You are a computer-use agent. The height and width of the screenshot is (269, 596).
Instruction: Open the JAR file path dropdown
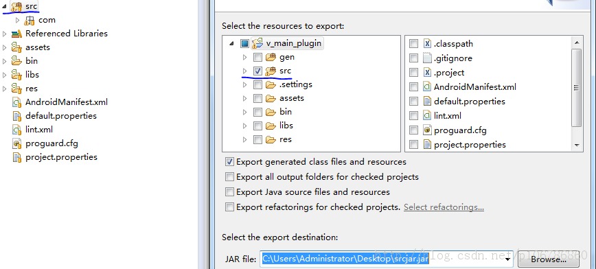tap(507, 259)
